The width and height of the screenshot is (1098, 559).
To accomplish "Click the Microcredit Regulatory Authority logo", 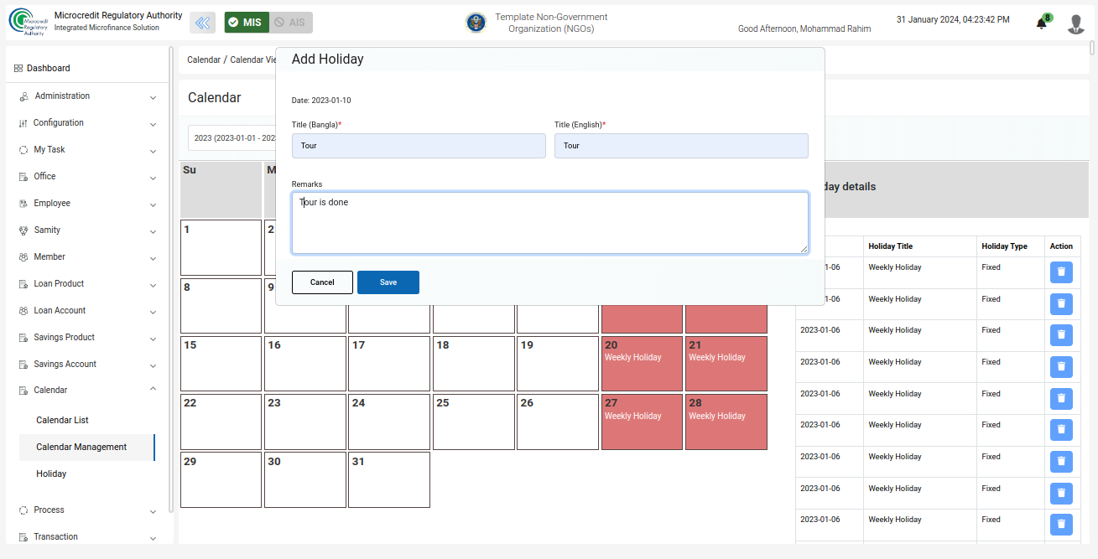I will [29, 23].
